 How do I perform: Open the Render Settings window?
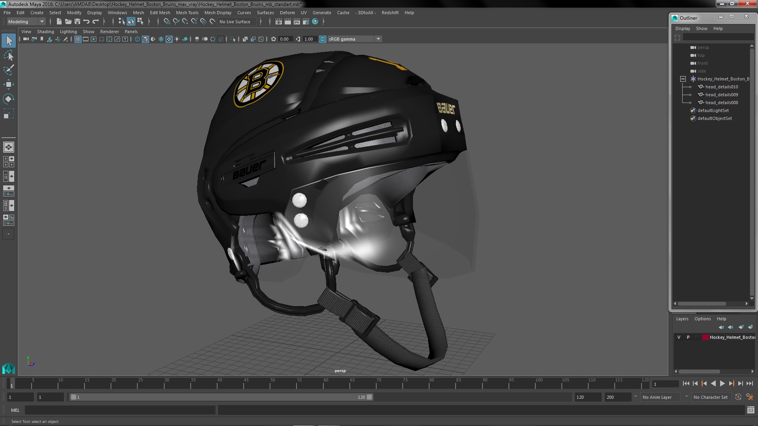tap(306, 22)
